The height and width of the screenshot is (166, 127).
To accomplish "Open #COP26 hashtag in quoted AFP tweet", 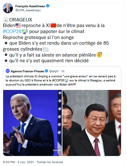I will coord(58,80).
